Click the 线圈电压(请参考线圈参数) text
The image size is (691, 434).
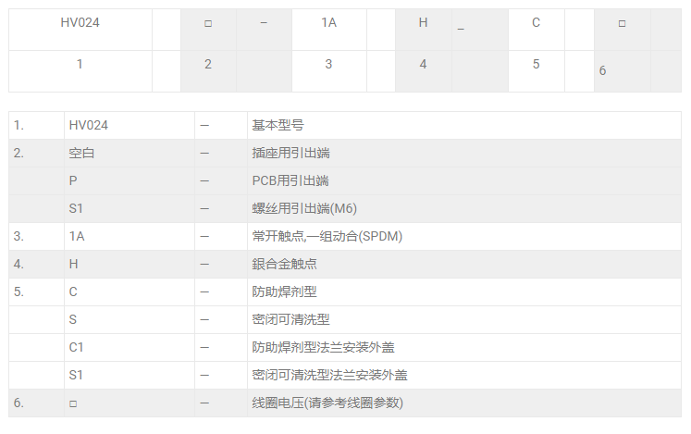point(327,403)
